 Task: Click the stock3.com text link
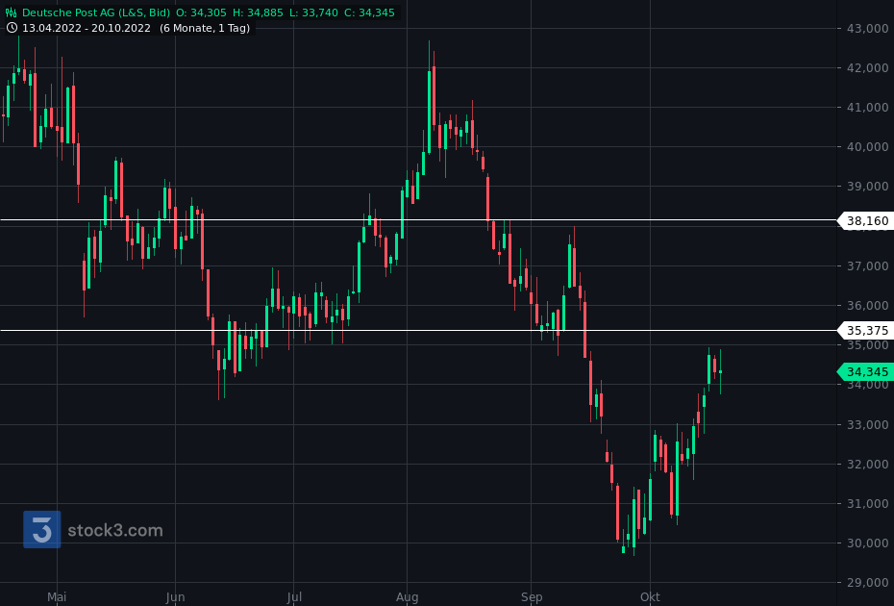point(115,529)
